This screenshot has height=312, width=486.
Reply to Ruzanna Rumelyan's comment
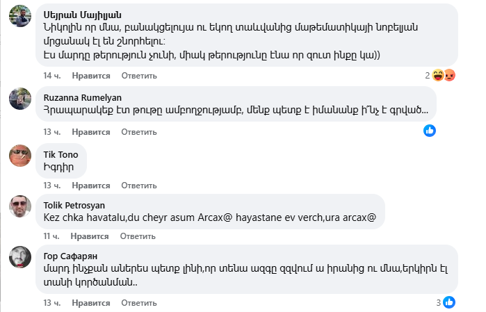point(139,131)
